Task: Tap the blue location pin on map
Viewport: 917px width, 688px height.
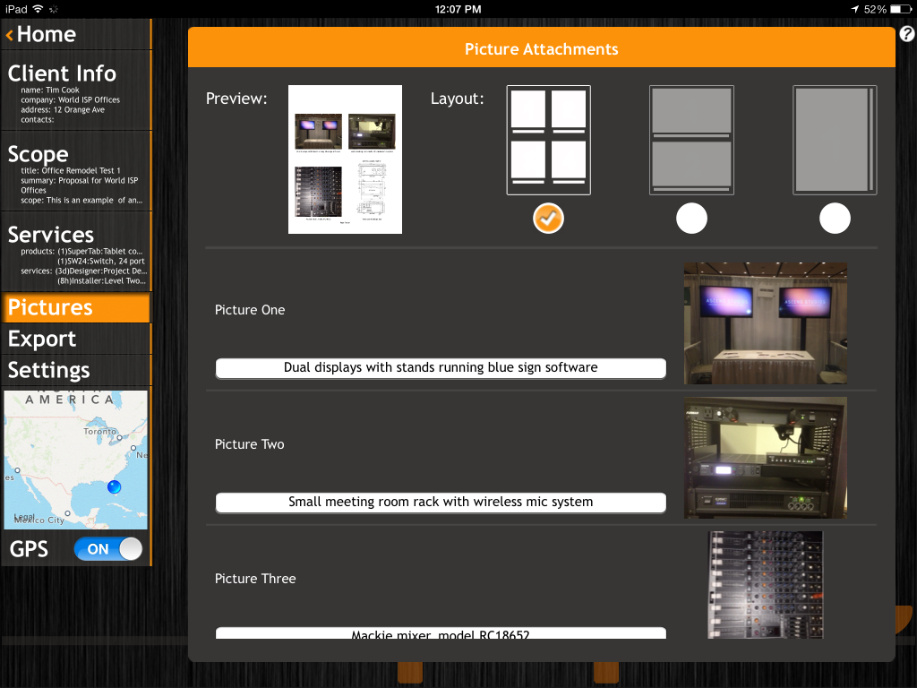Action: 113,487
